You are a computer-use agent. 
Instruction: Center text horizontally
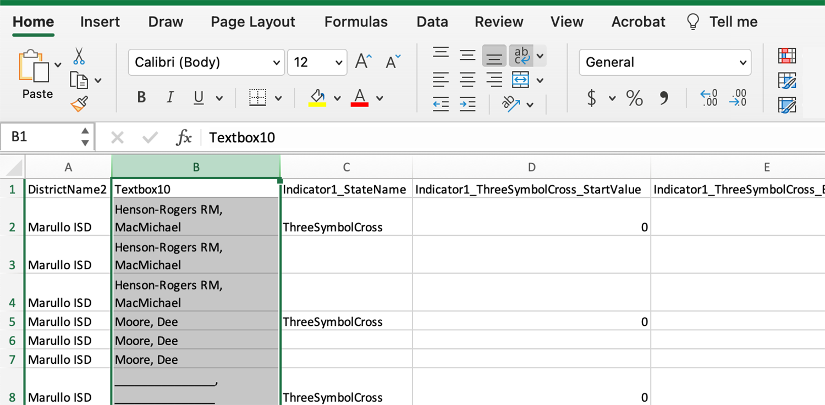pyautogui.click(x=467, y=80)
